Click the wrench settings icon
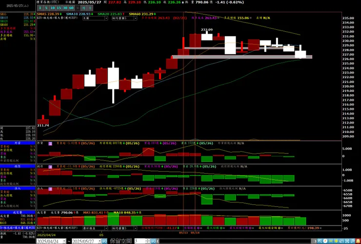 (x=352, y=241)
